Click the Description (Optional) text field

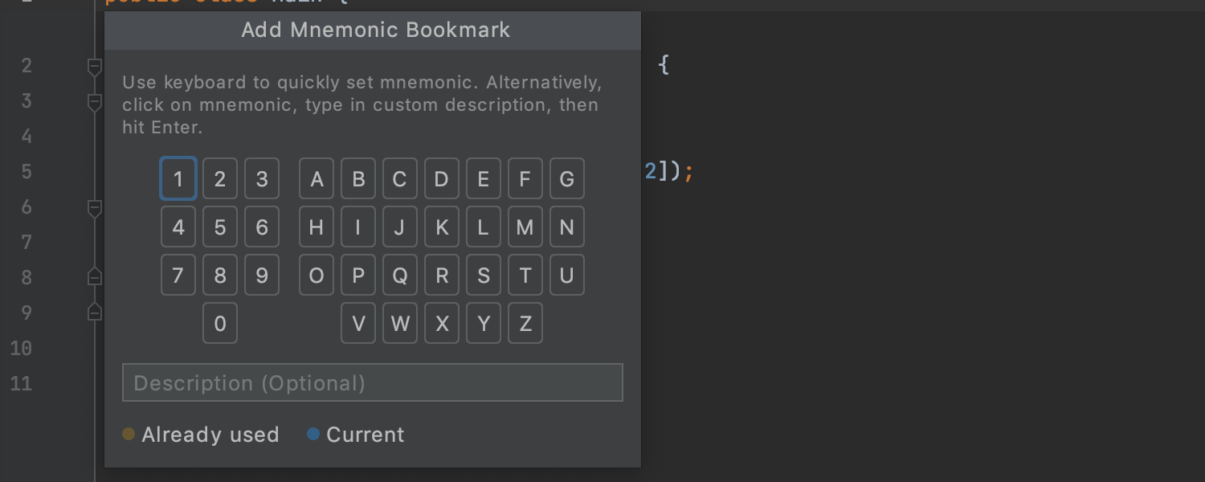372,382
